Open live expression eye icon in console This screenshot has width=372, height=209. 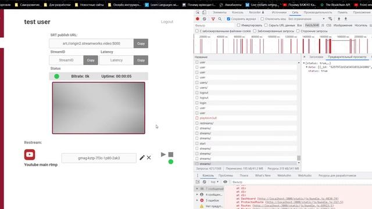click(225, 182)
